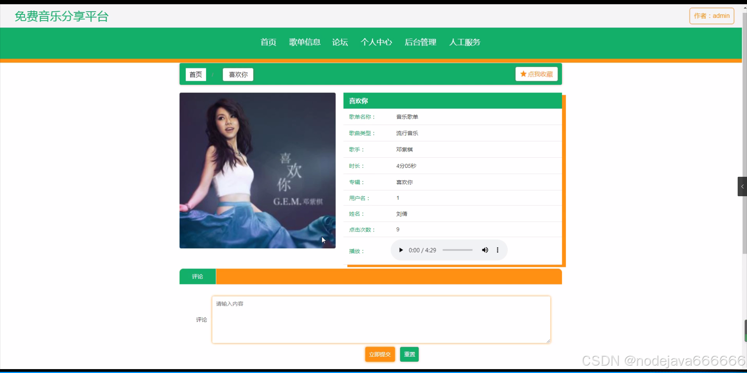This screenshot has height=373, width=747.
Task: Open 后台管理 menu item
Action: tap(421, 42)
